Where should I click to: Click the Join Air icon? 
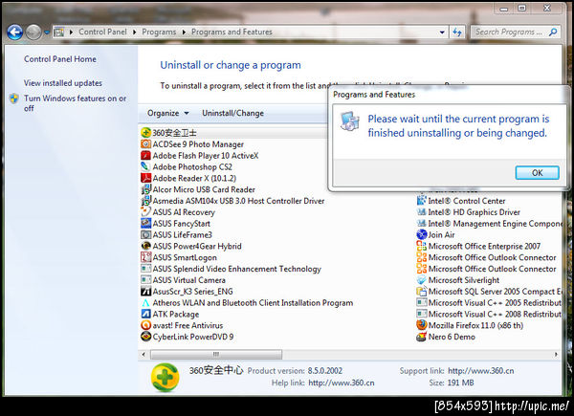click(422, 234)
